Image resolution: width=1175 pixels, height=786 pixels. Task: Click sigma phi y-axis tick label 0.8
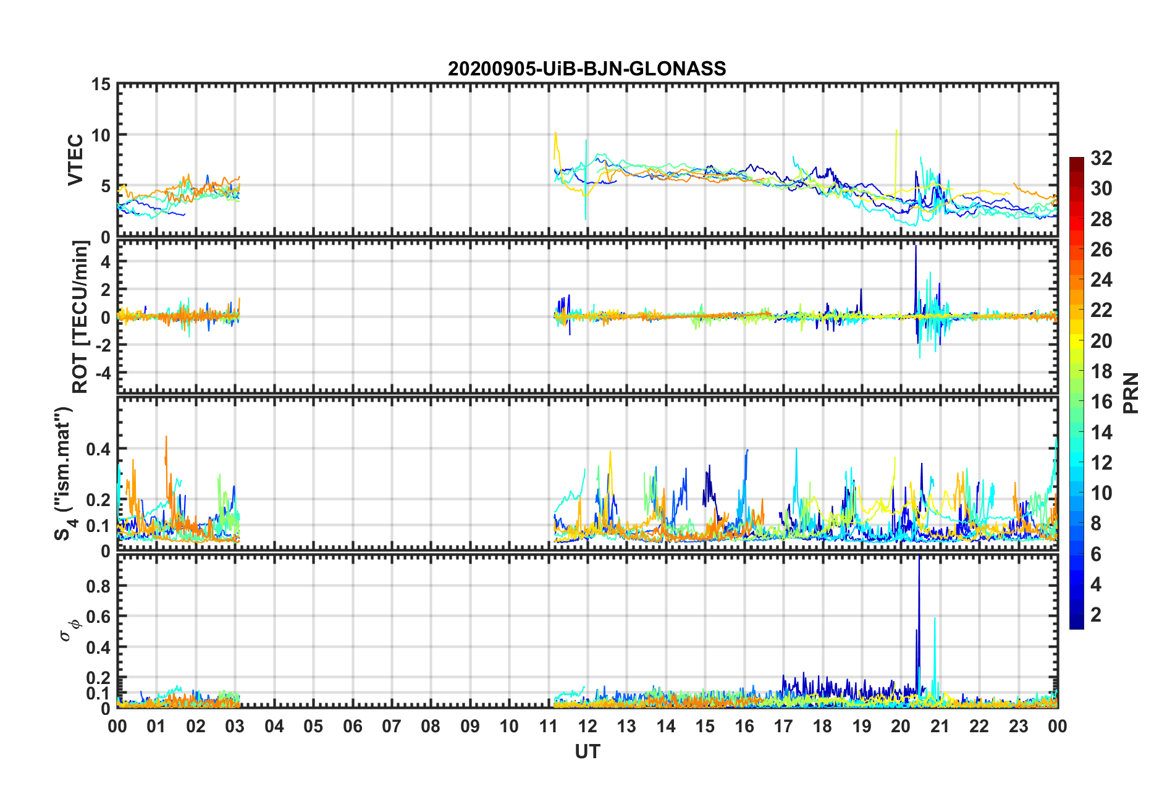tap(99, 586)
